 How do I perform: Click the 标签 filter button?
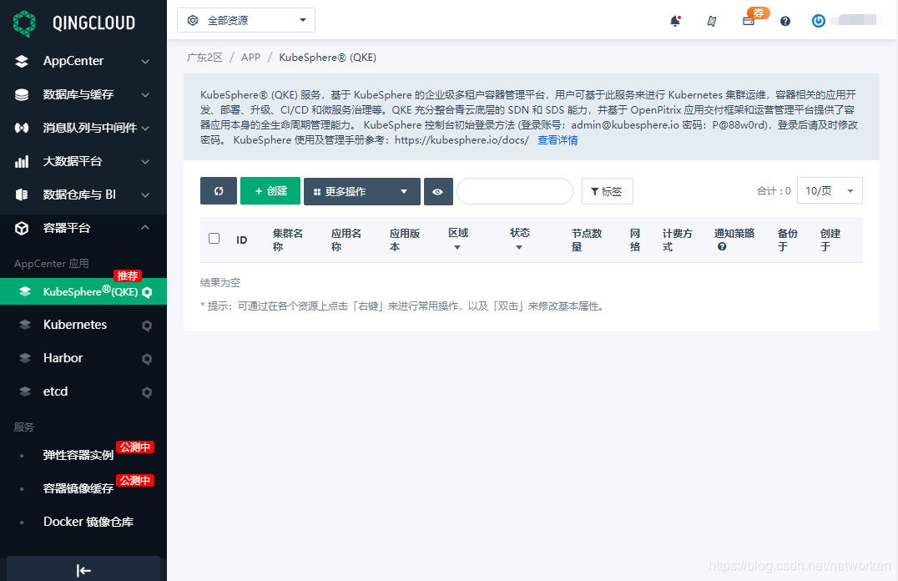point(607,190)
